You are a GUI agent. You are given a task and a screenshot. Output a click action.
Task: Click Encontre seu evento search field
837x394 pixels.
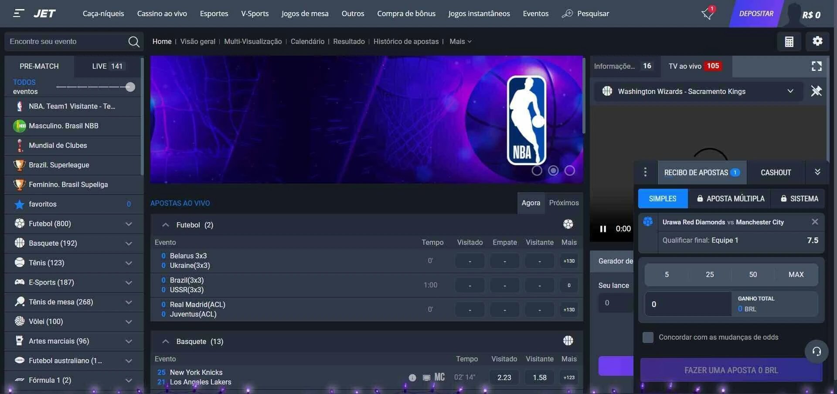click(65, 41)
